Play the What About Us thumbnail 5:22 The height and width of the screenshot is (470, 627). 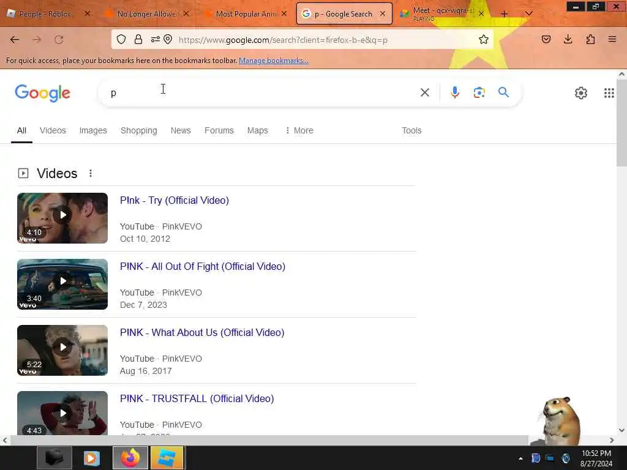[62, 350]
